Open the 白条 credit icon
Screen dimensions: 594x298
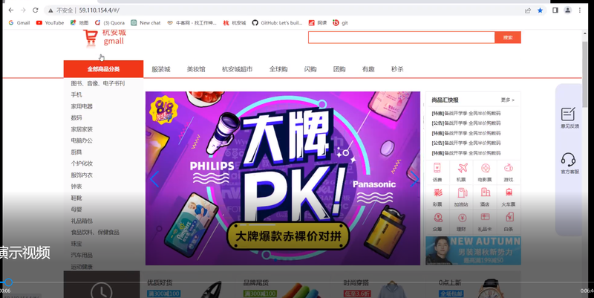point(509,222)
